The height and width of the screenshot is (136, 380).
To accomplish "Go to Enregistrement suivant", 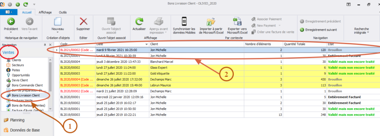I will [318, 30].
